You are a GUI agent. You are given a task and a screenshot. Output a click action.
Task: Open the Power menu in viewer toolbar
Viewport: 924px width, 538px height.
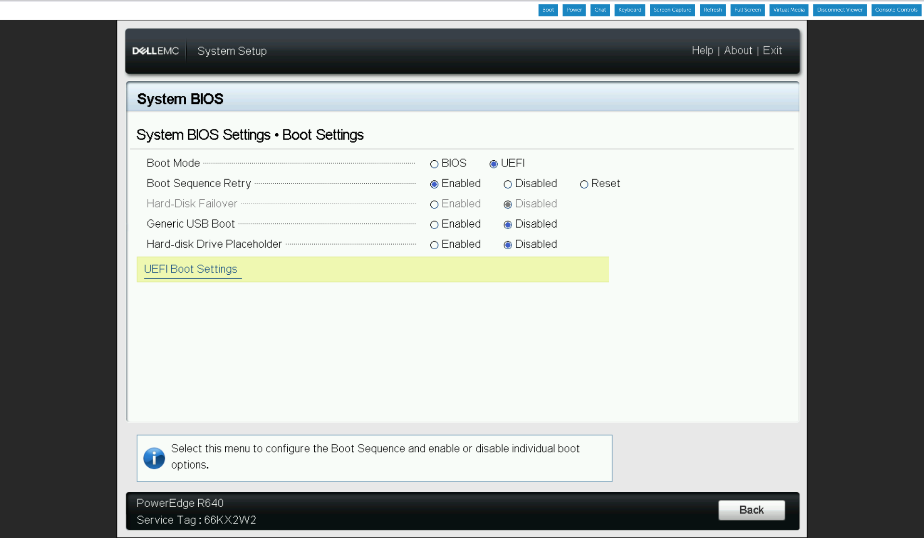tap(574, 10)
